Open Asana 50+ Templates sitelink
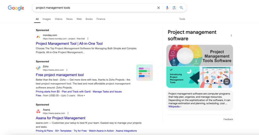The width and height of the screenshot is (259, 135). pos(63,131)
